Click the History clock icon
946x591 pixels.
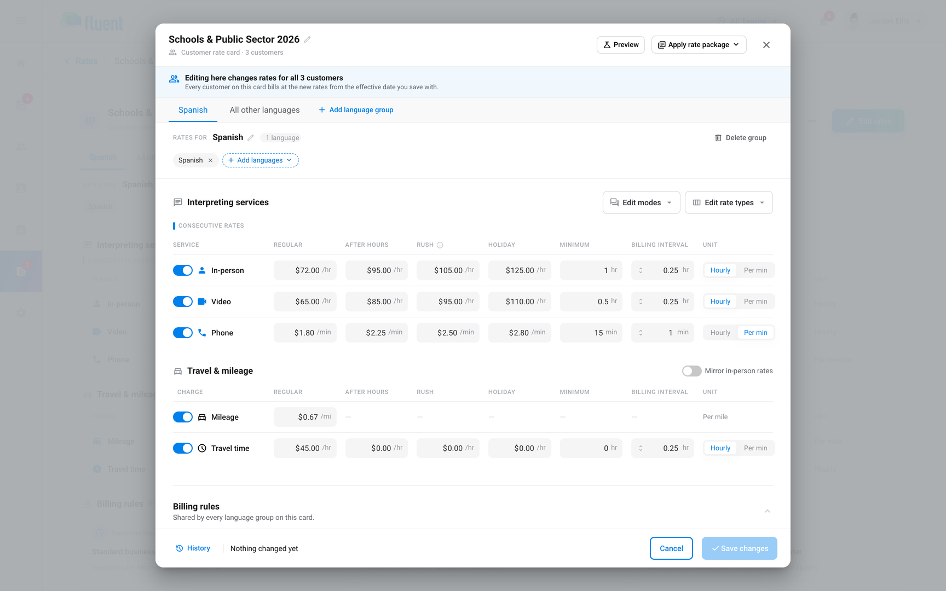pyautogui.click(x=180, y=548)
